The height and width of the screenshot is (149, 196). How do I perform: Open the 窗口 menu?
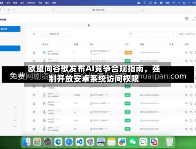click(x=47, y=3)
